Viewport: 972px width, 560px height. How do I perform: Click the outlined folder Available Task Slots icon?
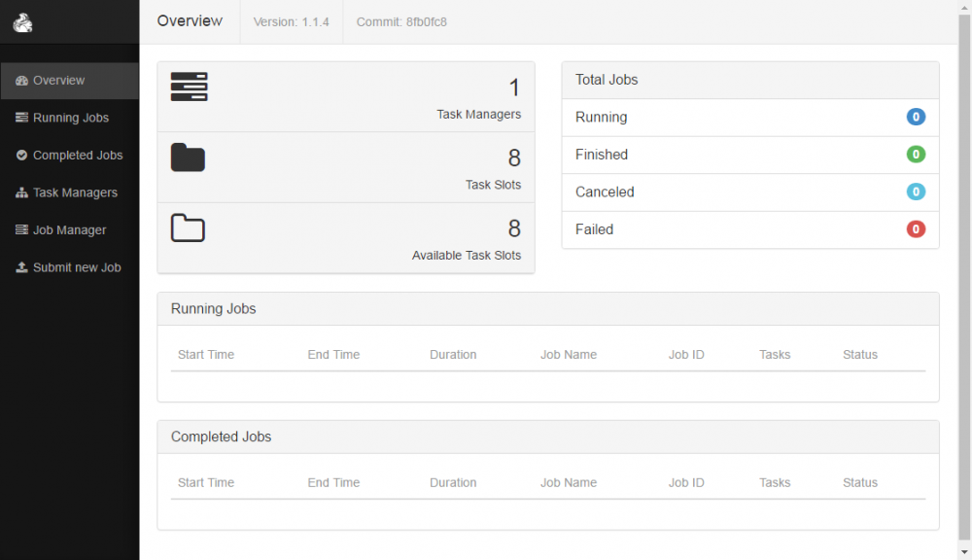point(188,228)
